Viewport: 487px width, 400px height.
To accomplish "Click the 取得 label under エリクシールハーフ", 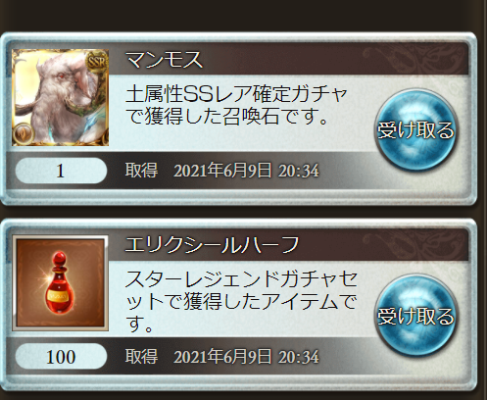I will (x=141, y=356).
